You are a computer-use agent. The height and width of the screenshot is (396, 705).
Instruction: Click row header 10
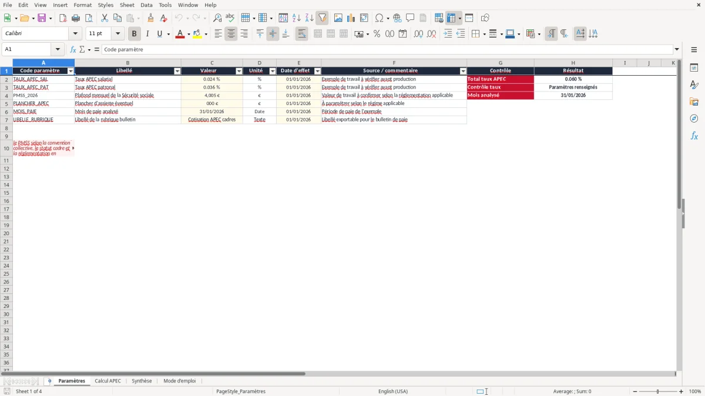pos(6,148)
